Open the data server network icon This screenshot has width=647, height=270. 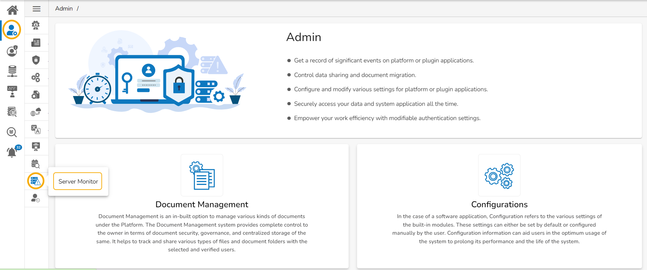12,71
